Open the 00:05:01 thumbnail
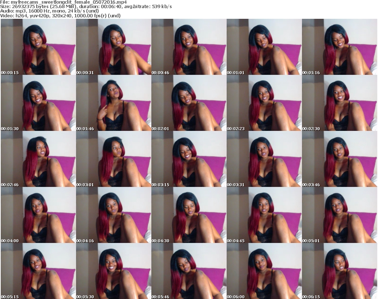Image resolution: width=378 pixels, height=299 pixels. [x=340, y=215]
